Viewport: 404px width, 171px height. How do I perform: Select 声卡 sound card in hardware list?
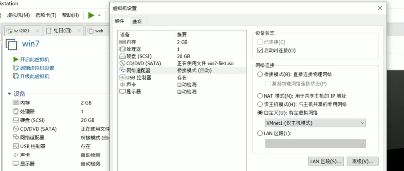131,84
